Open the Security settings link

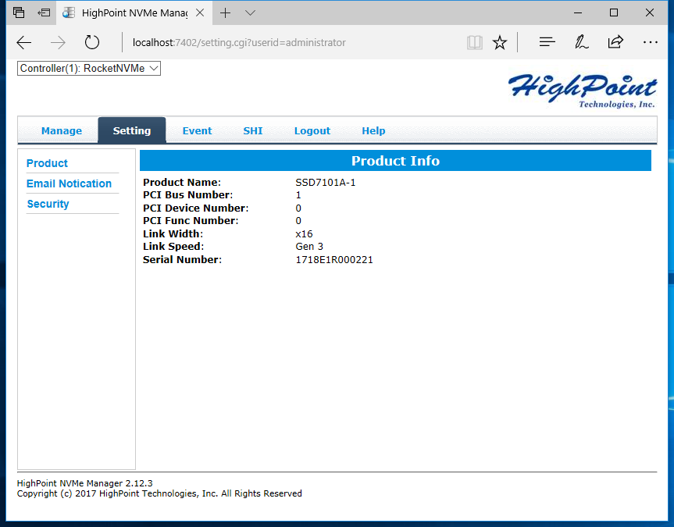click(48, 204)
